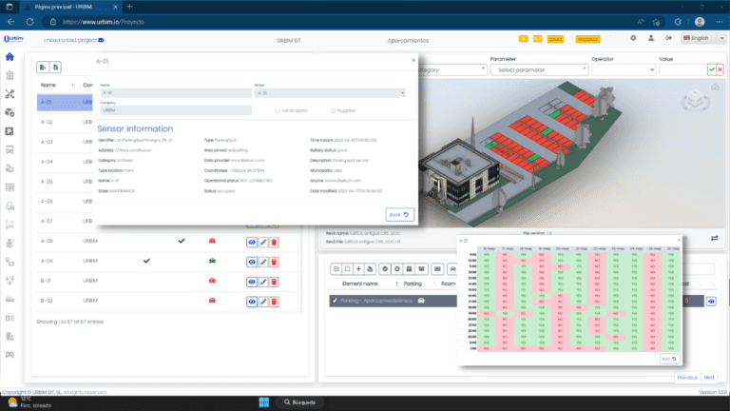Open the gamepad icon at sidebar bottom

pos(10,355)
